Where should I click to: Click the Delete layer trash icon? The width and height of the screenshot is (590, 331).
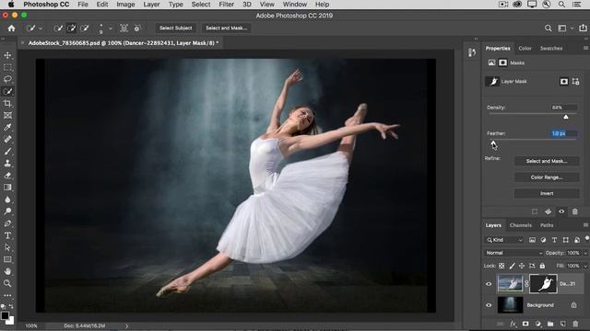pyautogui.click(x=575, y=324)
